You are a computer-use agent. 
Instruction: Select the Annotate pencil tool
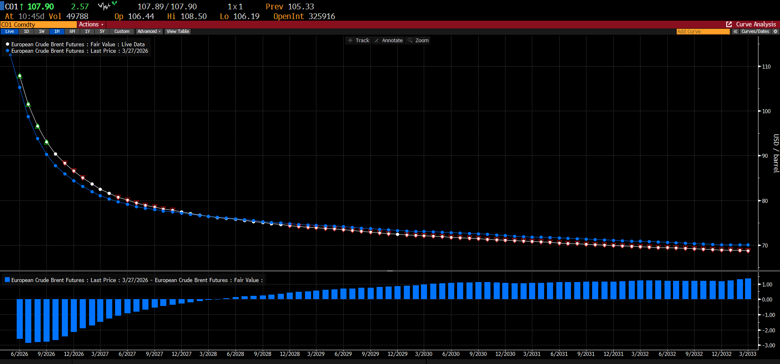click(x=388, y=40)
